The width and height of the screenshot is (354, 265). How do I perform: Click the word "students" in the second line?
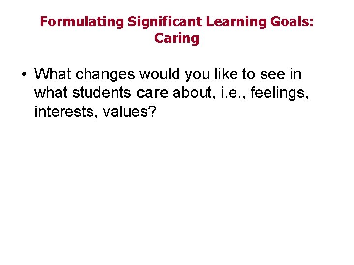tap(102, 93)
